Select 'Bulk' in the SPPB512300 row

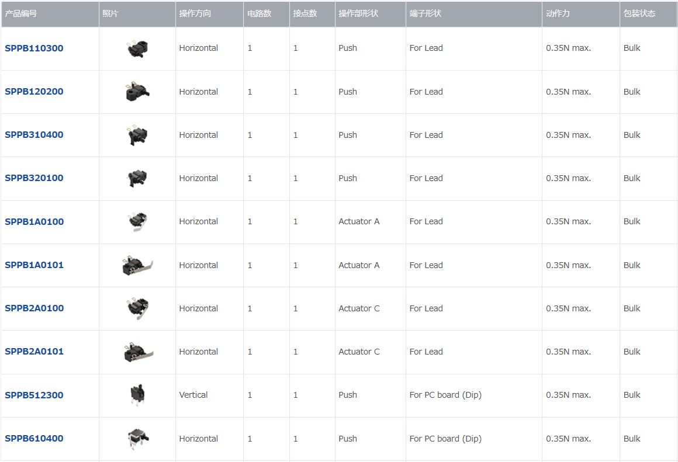(632, 395)
